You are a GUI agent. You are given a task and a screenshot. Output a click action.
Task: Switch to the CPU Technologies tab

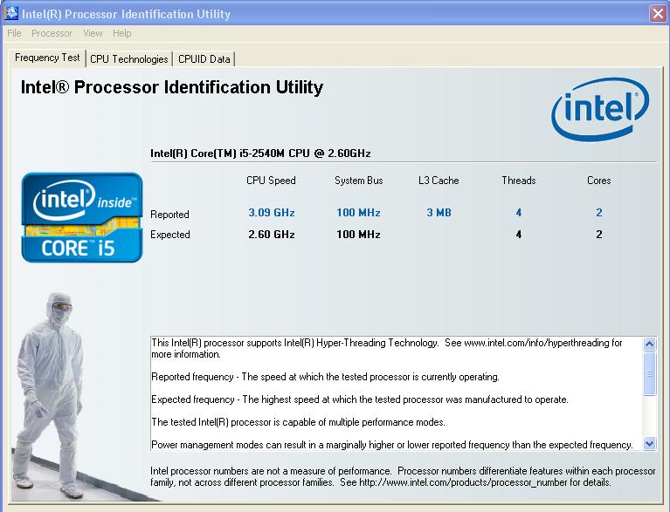click(x=129, y=59)
